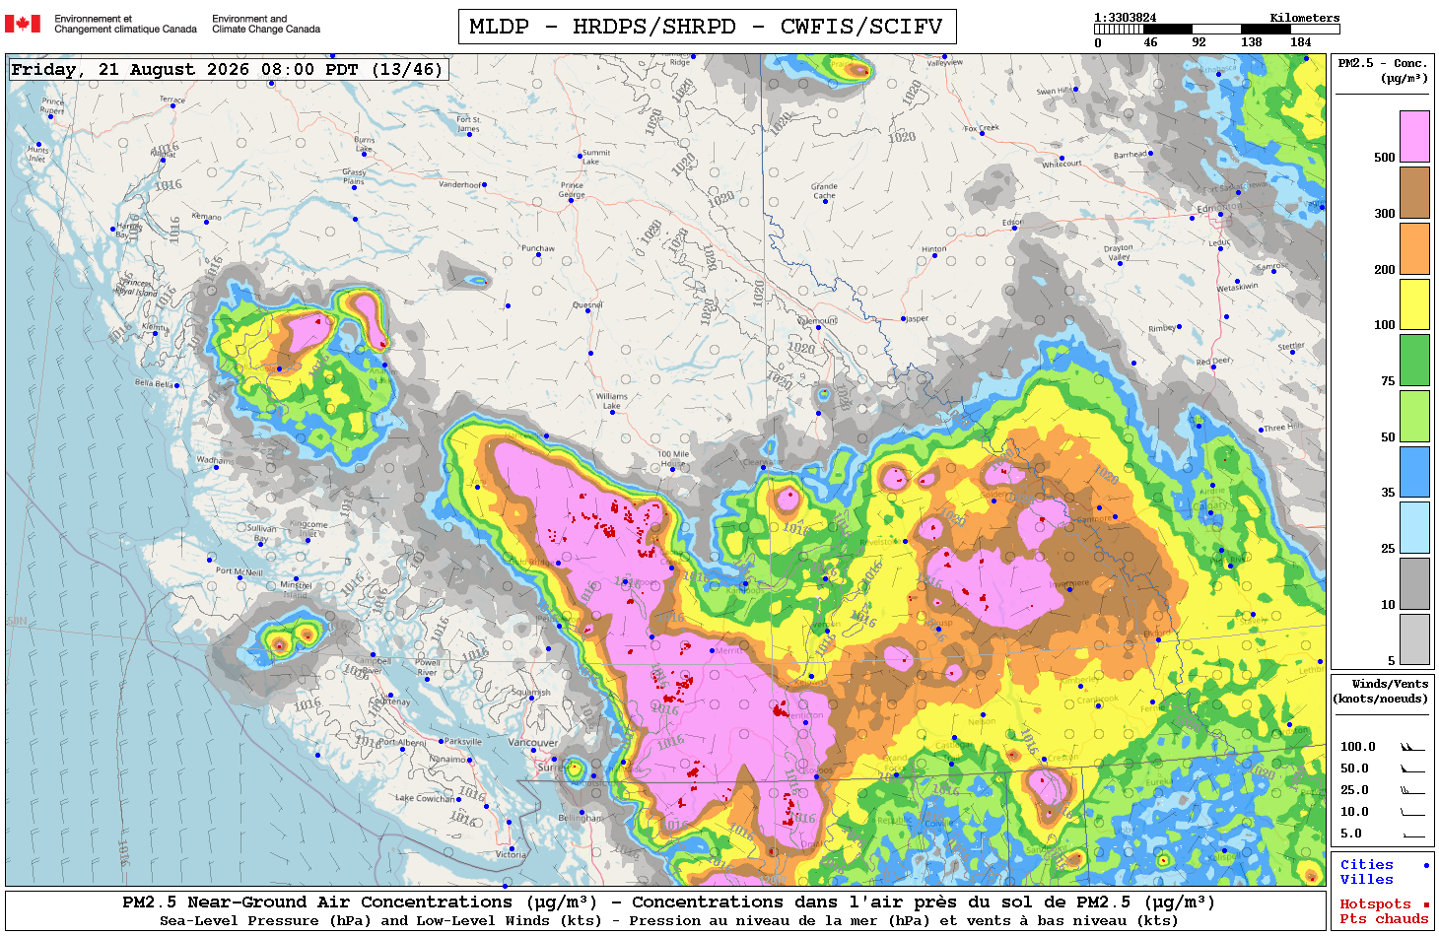This screenshot has width=1439, height=936.
Task: Click the 50.0 knots wind barb symbol
Action: (1412, 769)
